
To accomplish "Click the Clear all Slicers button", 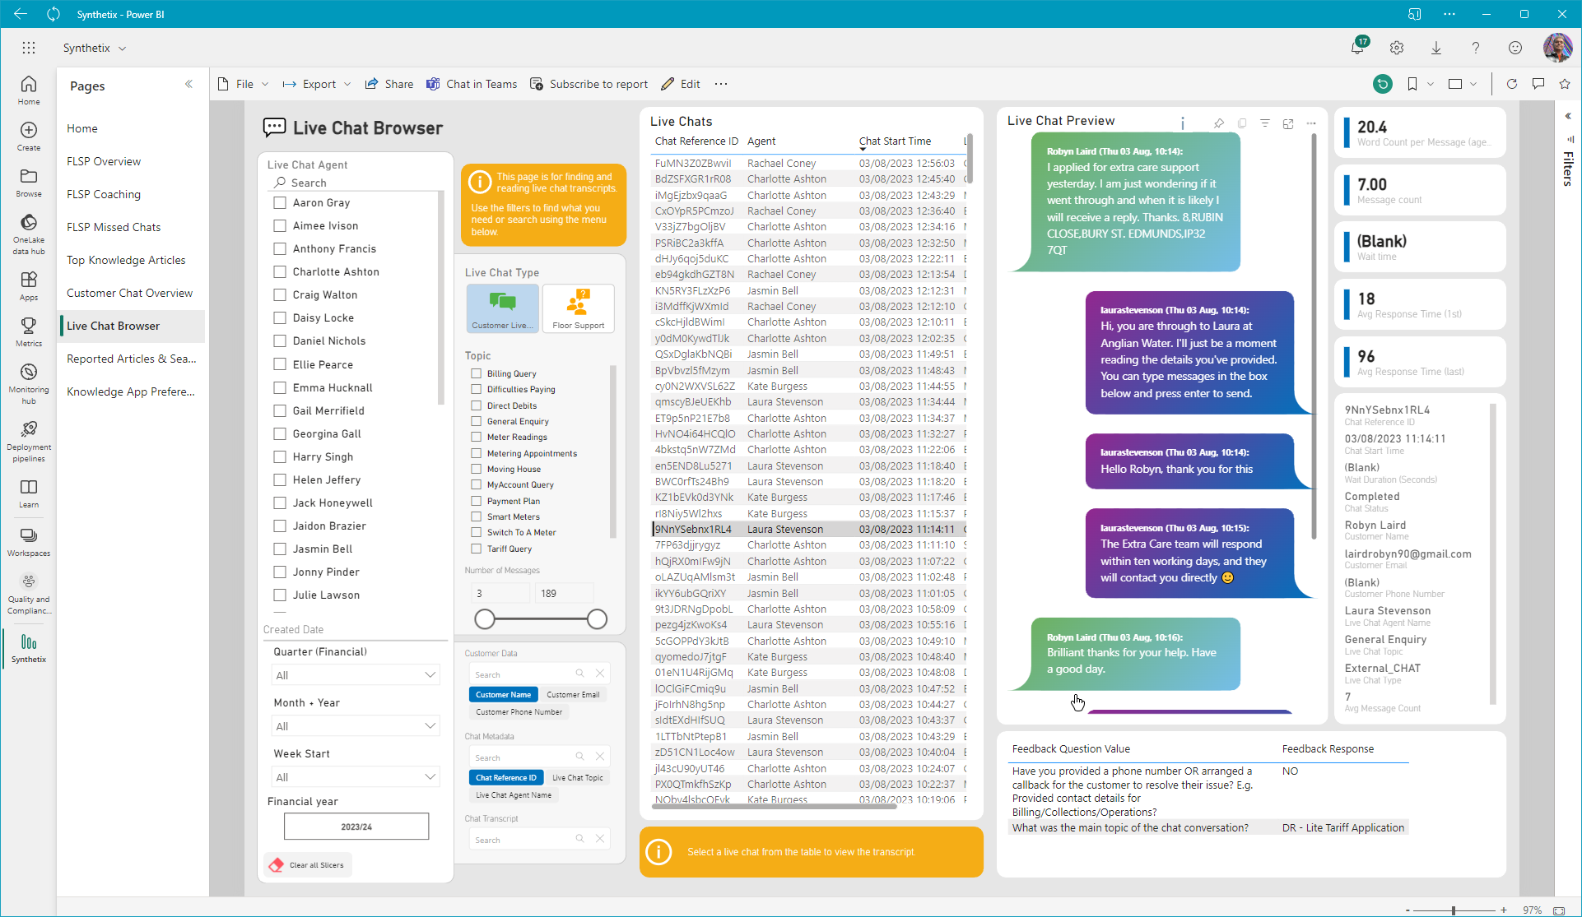I will (x=308, y=865).
